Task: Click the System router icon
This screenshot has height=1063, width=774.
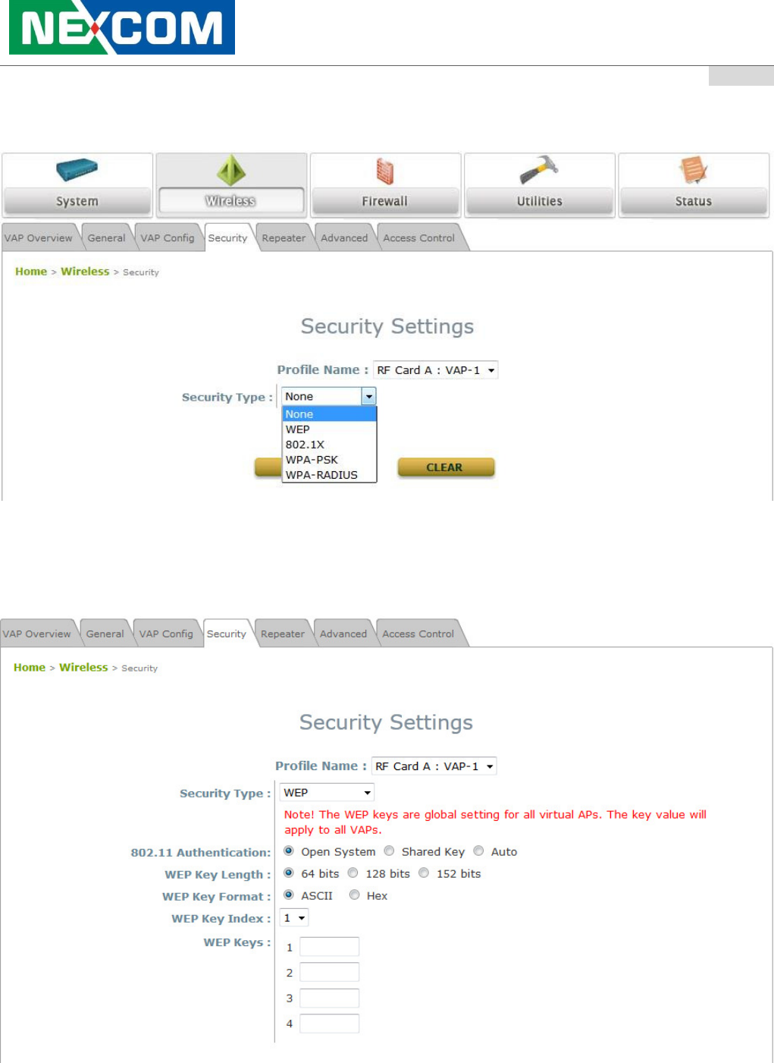Action: pos(77,170)
